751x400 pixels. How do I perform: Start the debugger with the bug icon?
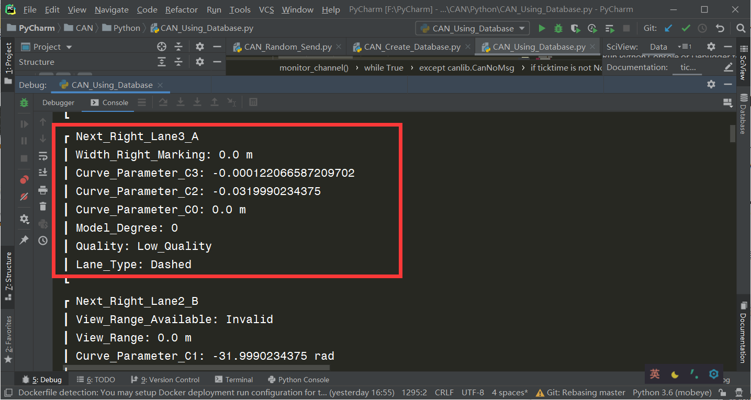(x=558, y=28)
